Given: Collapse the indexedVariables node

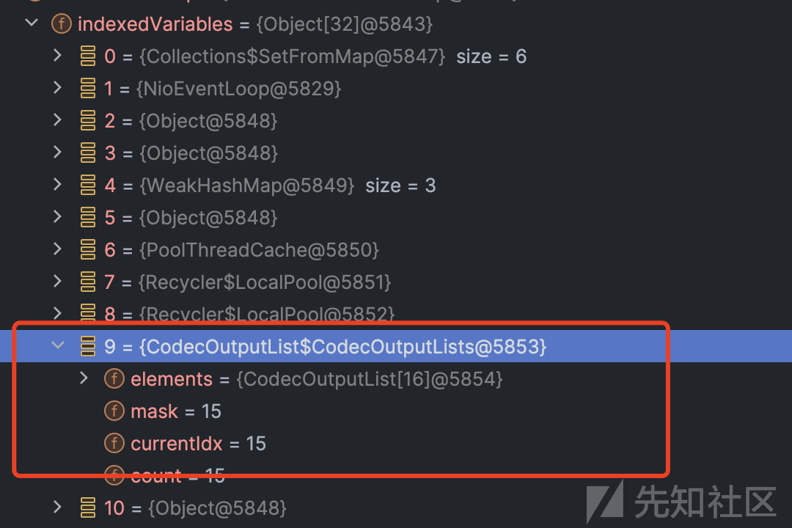Looking at the screenshot, I should tap(32, 23).
